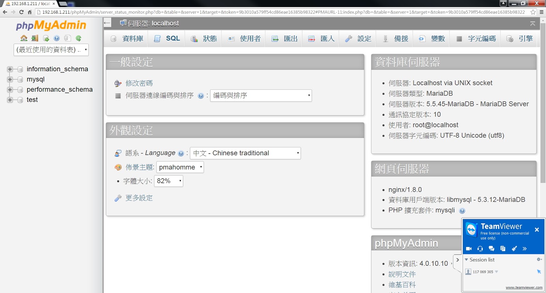Open the recent tables dropdown
This screenshot has height=293, width=546.
coord(51,50)
